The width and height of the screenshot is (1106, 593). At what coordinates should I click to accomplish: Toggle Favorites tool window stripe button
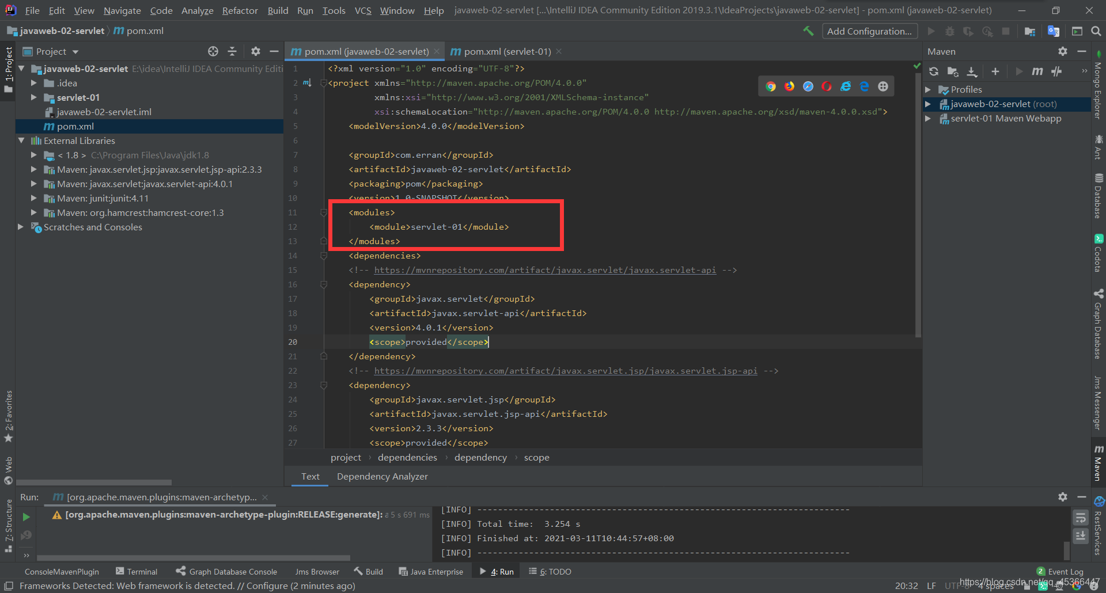coord(8,416)
